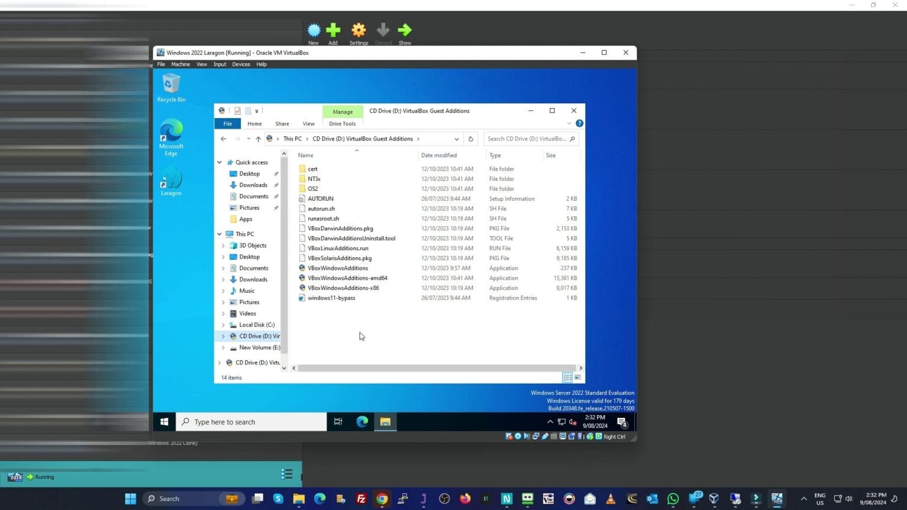Screen dimensions: 907x510
Task: Switch to the Drive Tools ribbon tab
Action: [x=342, y=123]
